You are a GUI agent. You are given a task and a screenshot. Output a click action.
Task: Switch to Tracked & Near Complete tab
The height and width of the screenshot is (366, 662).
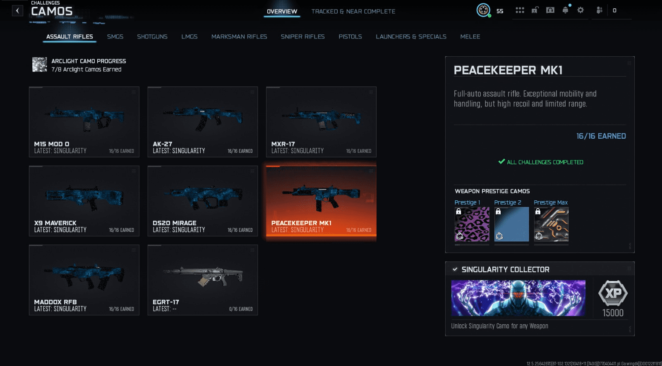[353, 12]
